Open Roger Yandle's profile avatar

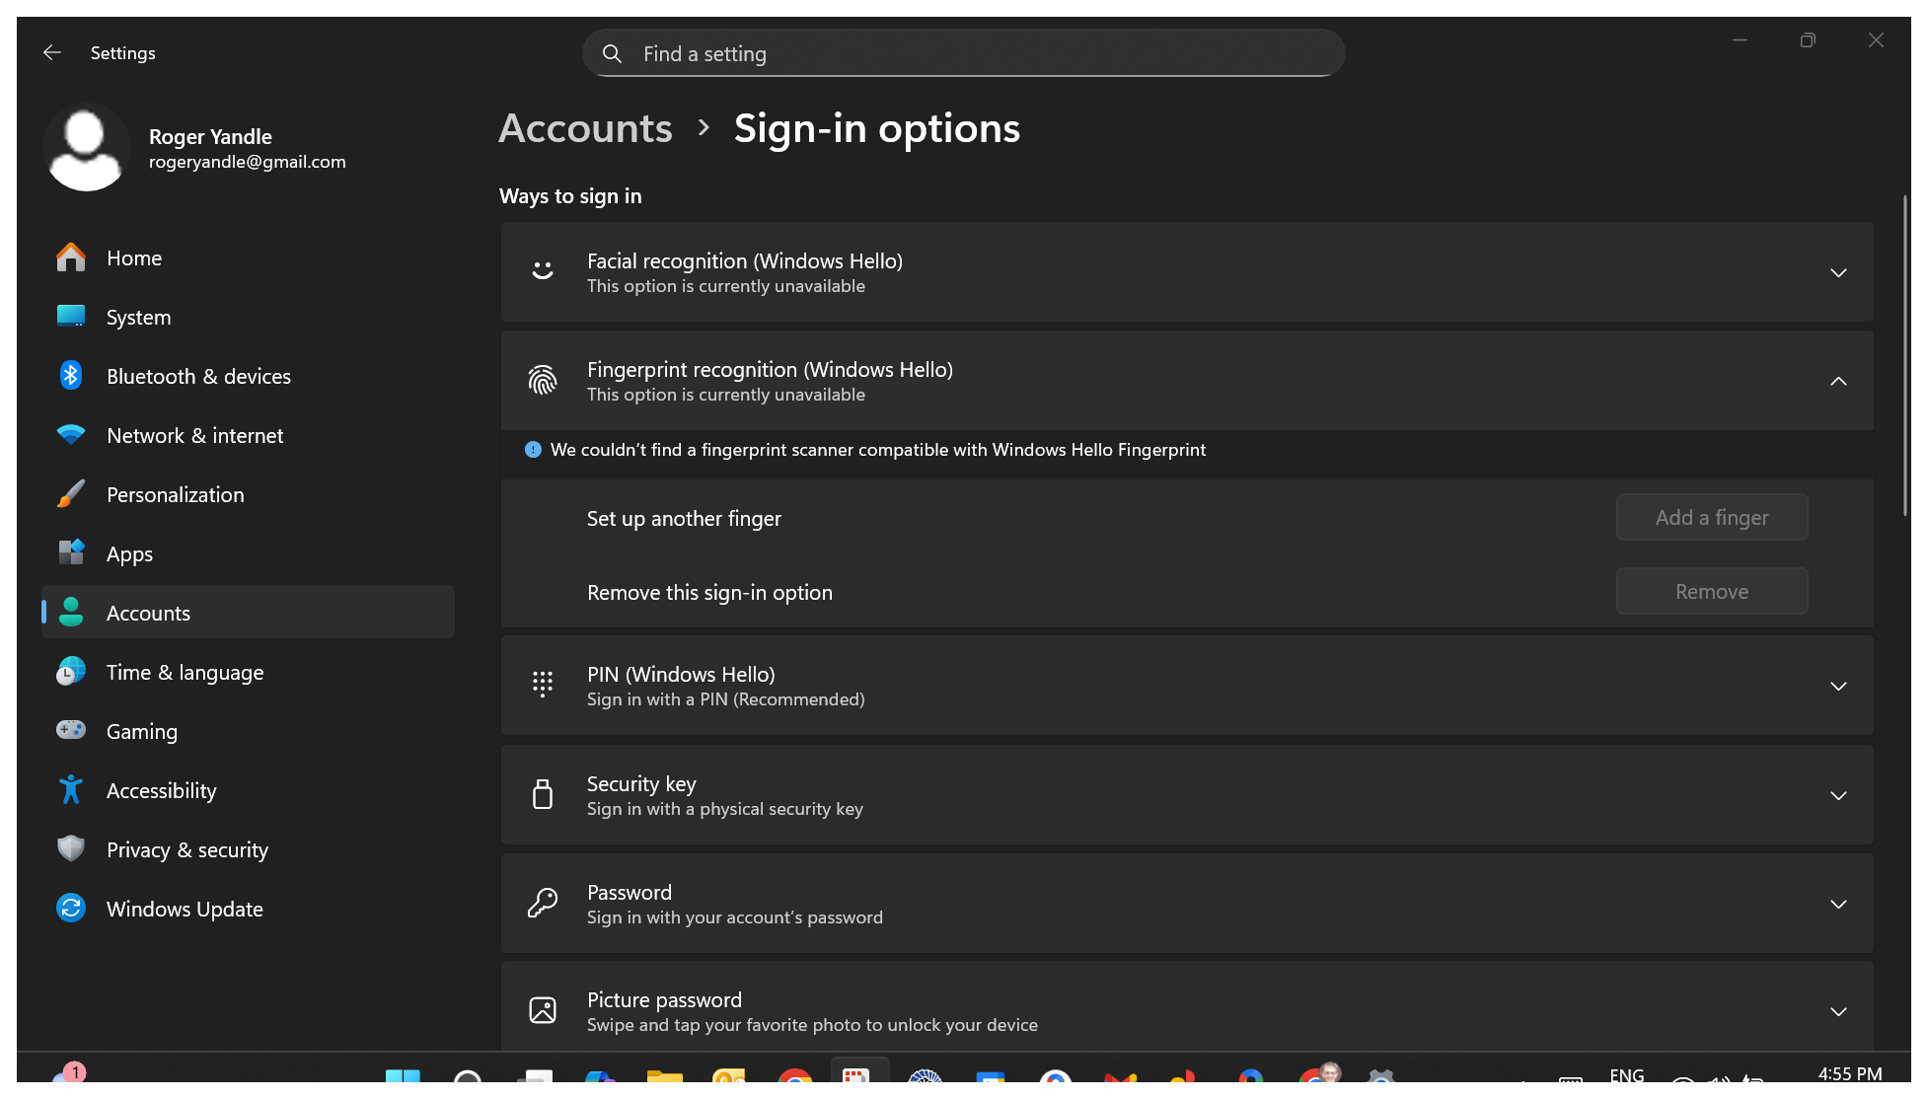pyautogui.click(x=87, y=147)
